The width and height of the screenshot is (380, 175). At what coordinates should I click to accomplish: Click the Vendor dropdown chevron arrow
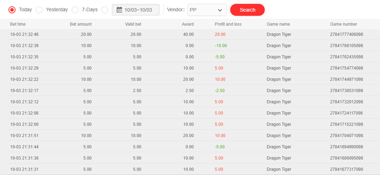pyautogui.click(x=220, y=10)
